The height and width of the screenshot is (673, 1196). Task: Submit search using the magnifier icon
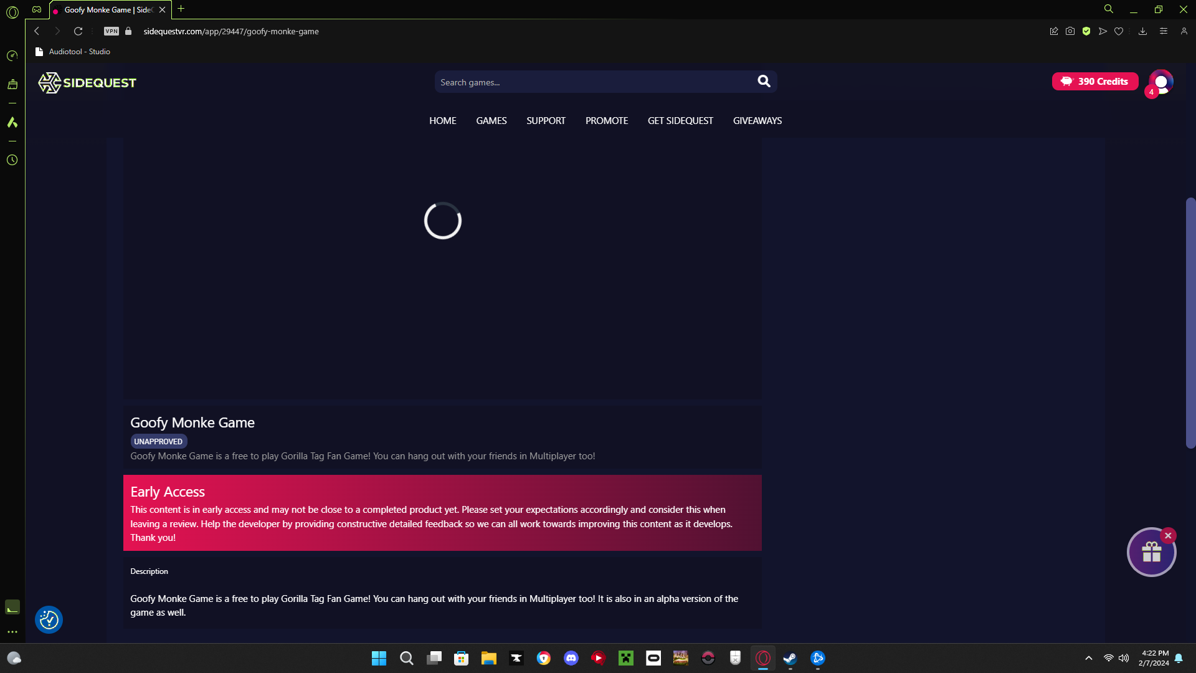coord(764,81)
